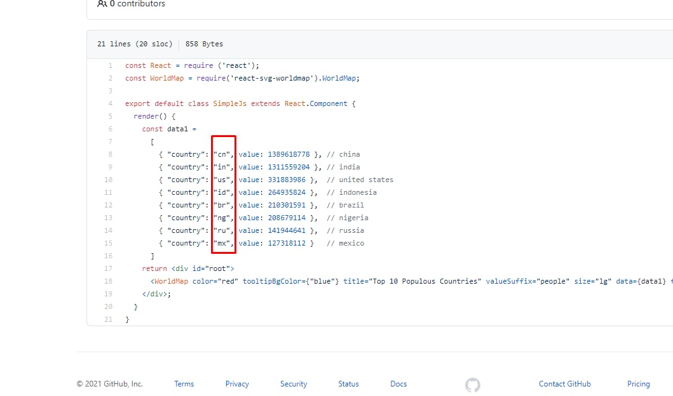Open the Terms footer link
673x396 pixels.
[x=184, y=384]
